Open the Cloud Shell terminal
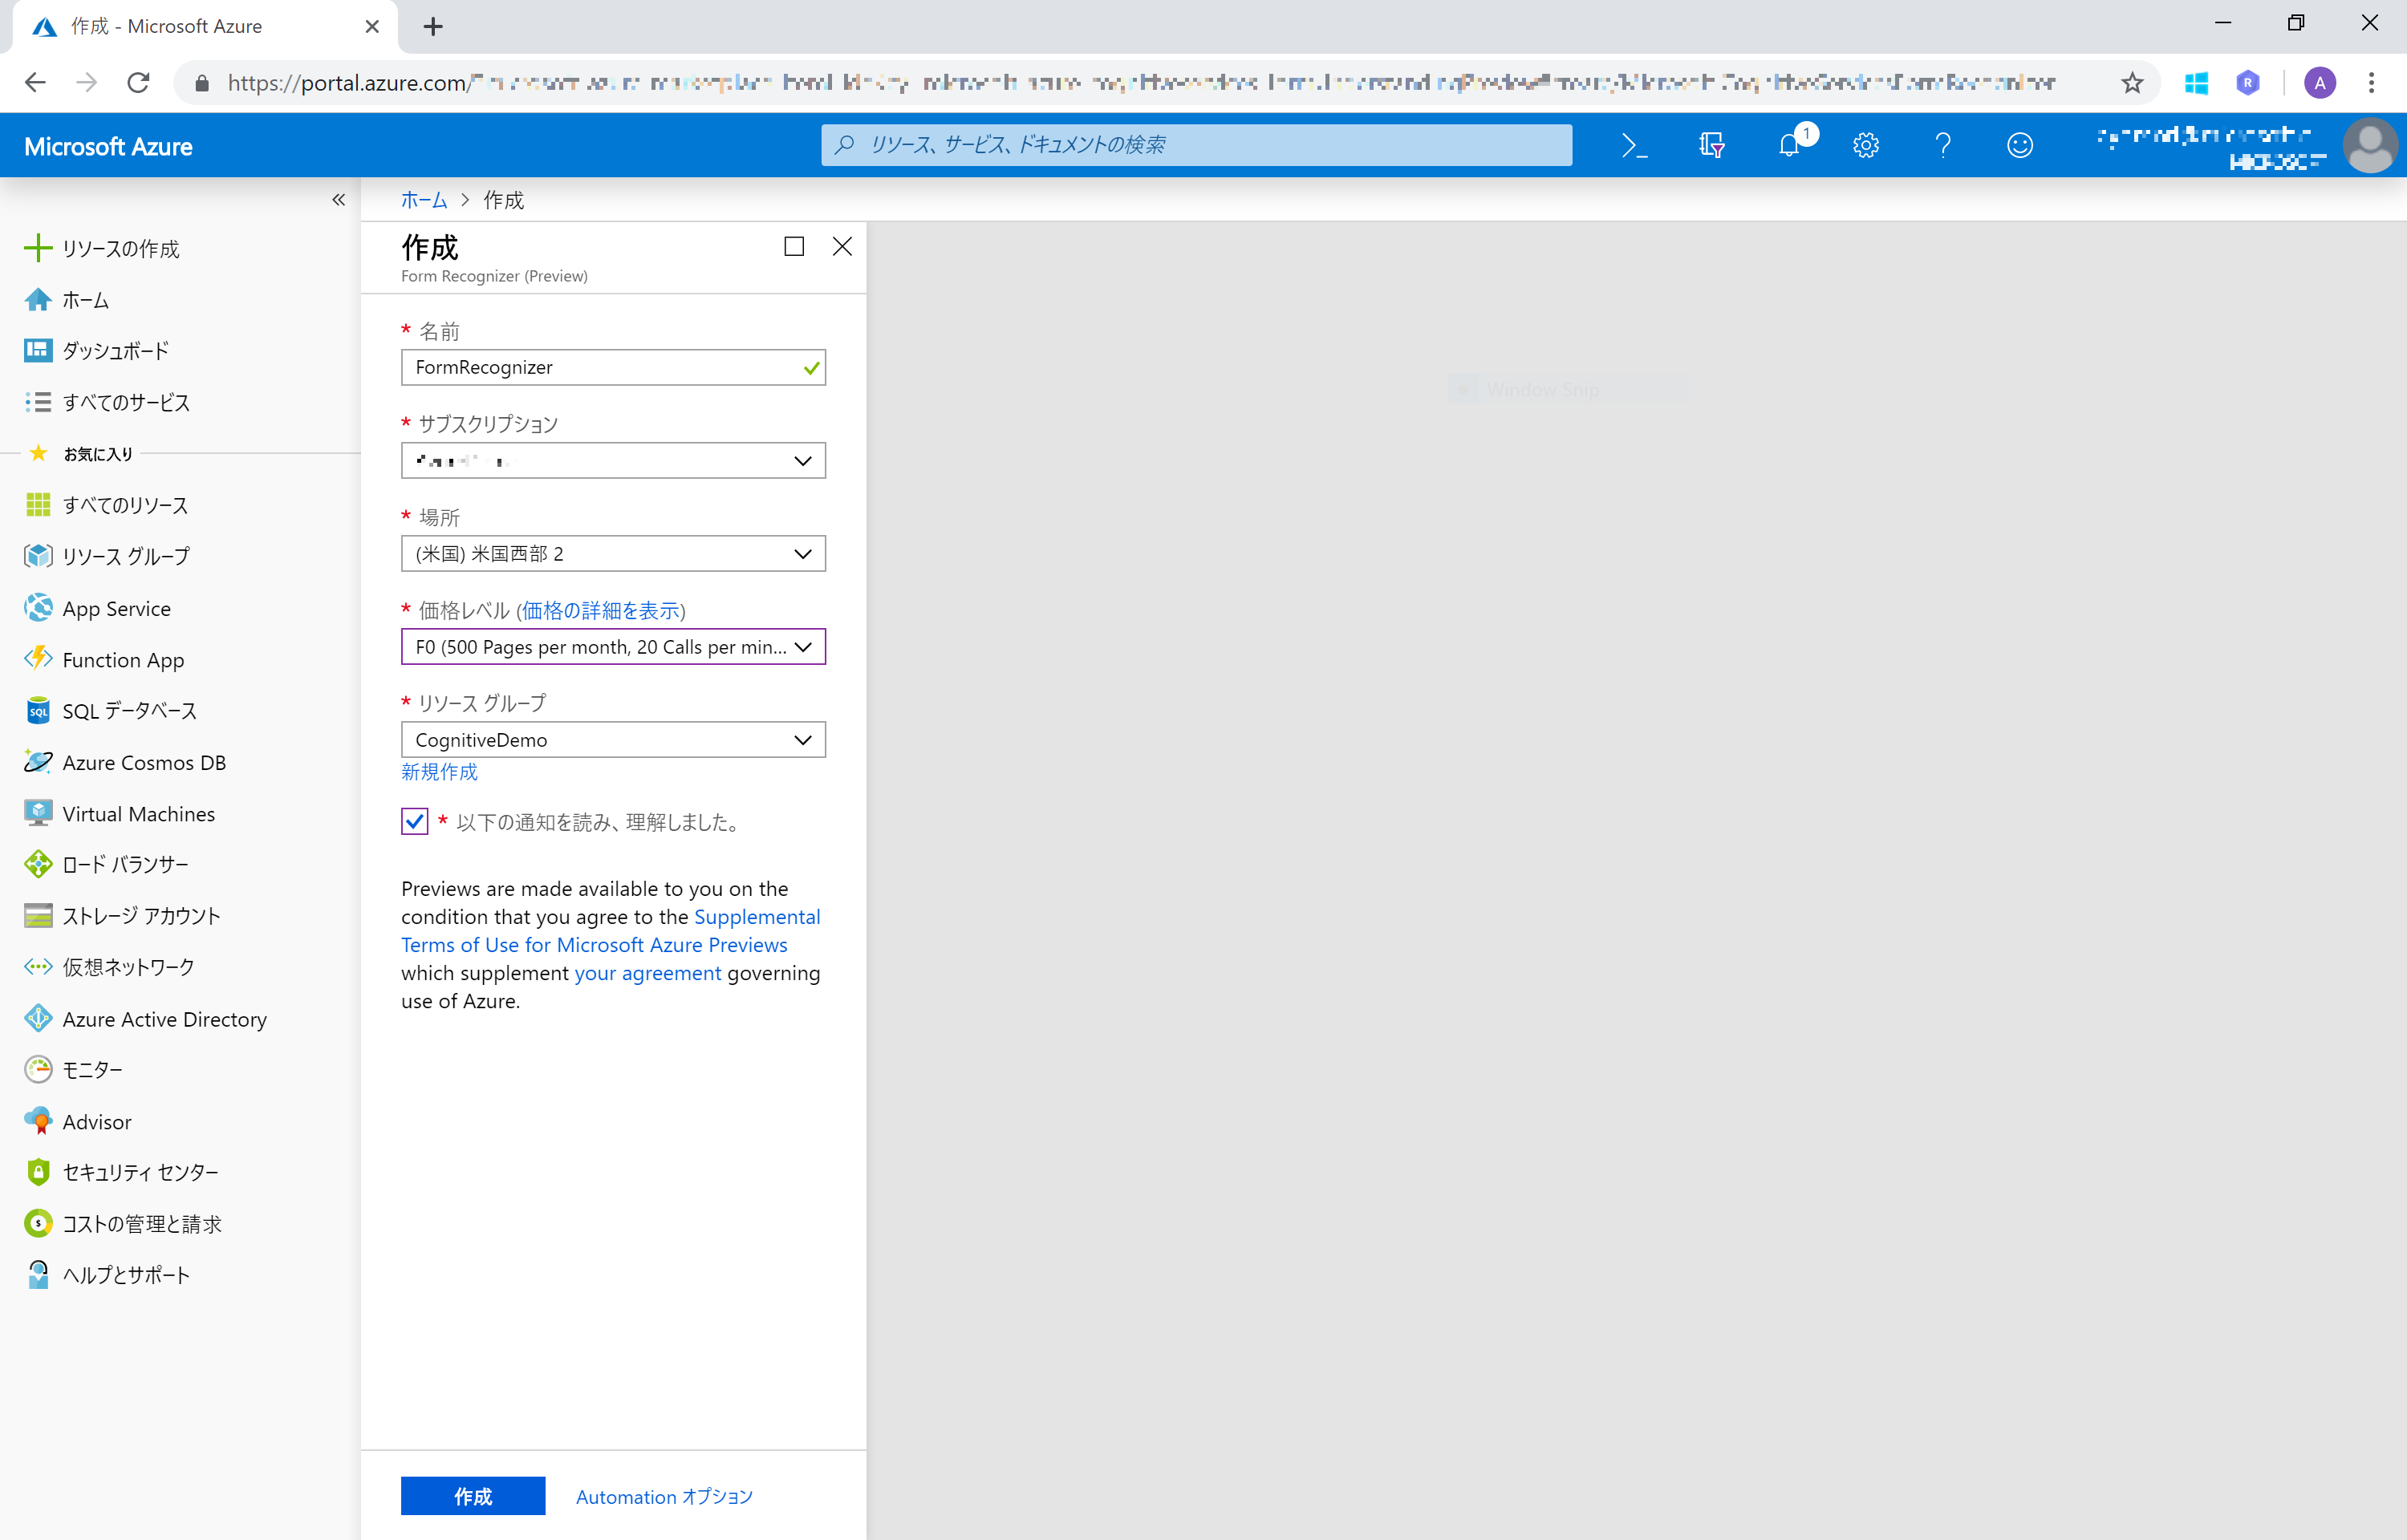2407x1540 pixels. (1636, 145)
